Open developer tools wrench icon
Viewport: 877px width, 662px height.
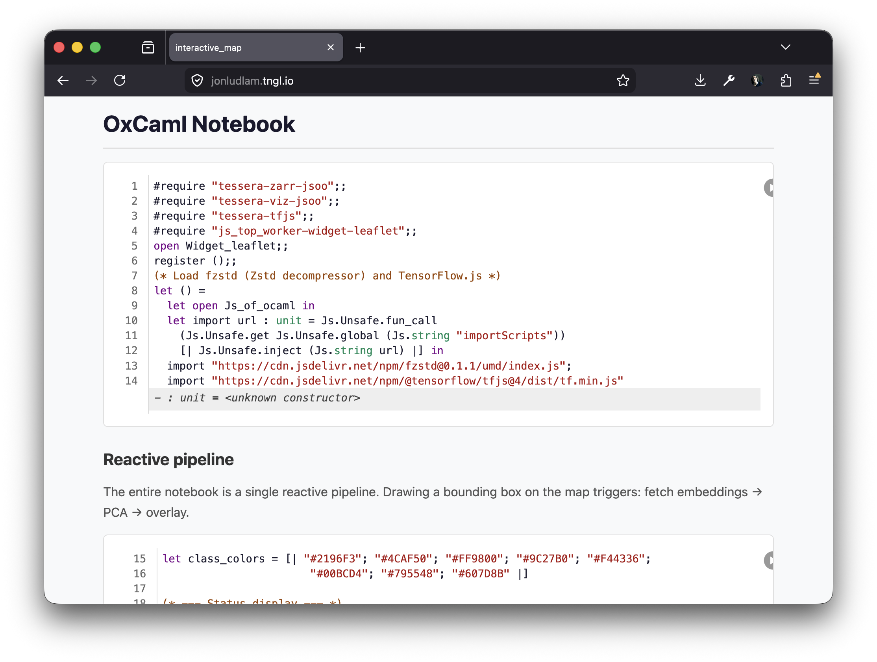click(728, 81)
